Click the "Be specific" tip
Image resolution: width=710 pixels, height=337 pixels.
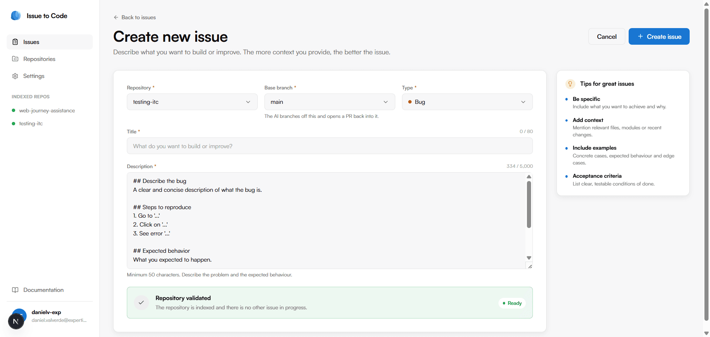point(586,99)
